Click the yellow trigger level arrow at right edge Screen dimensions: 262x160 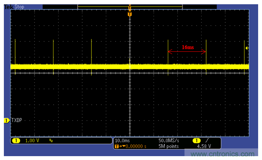coord(247,48)
